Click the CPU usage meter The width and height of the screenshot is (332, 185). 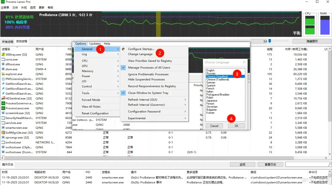310,25
